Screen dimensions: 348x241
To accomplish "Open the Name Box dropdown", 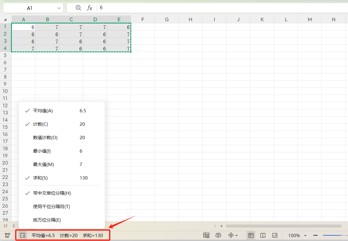I will [58, 8].
